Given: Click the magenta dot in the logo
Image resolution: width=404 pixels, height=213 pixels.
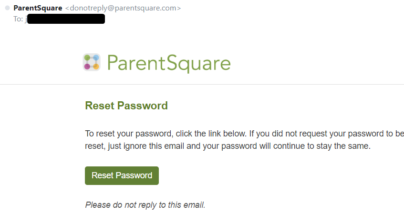Looking at the screenshot, I should tap(87, 67).
